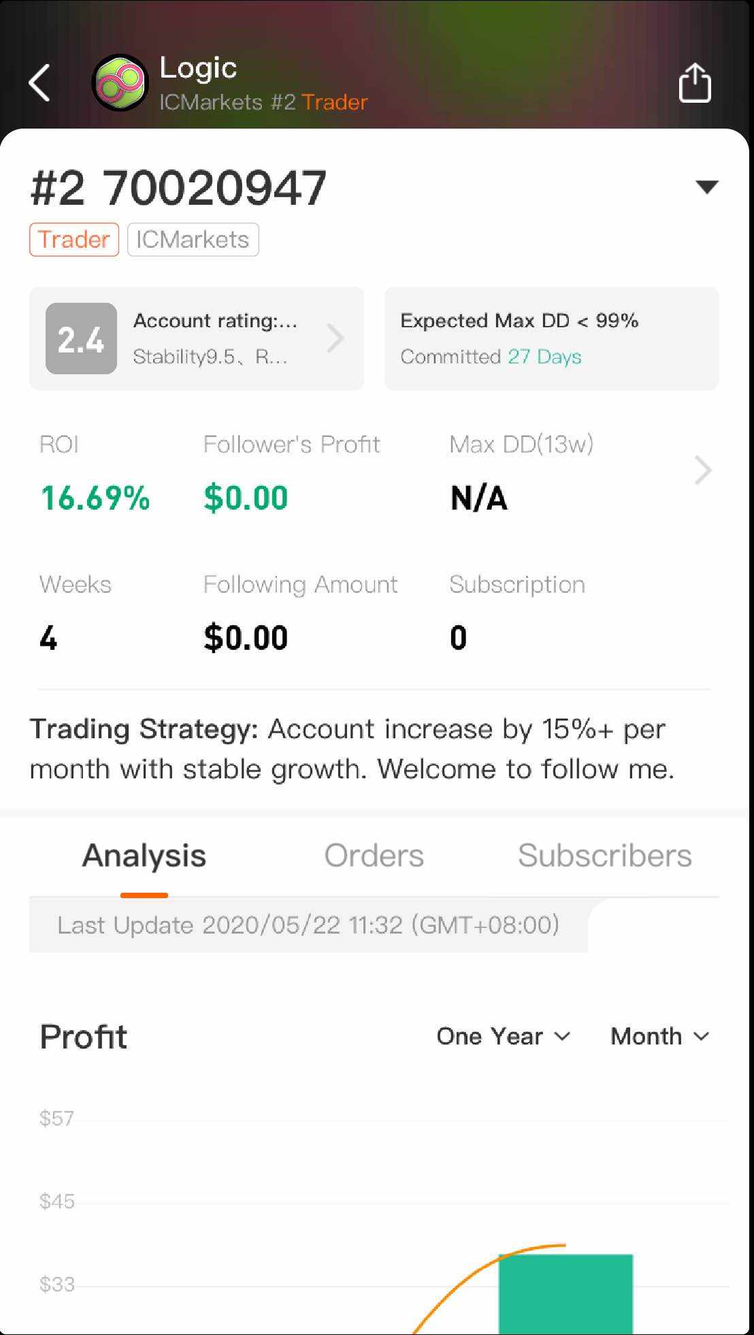Tap the ROI 16.69% value
The image size is (754, 1335).
click(95, 497)
